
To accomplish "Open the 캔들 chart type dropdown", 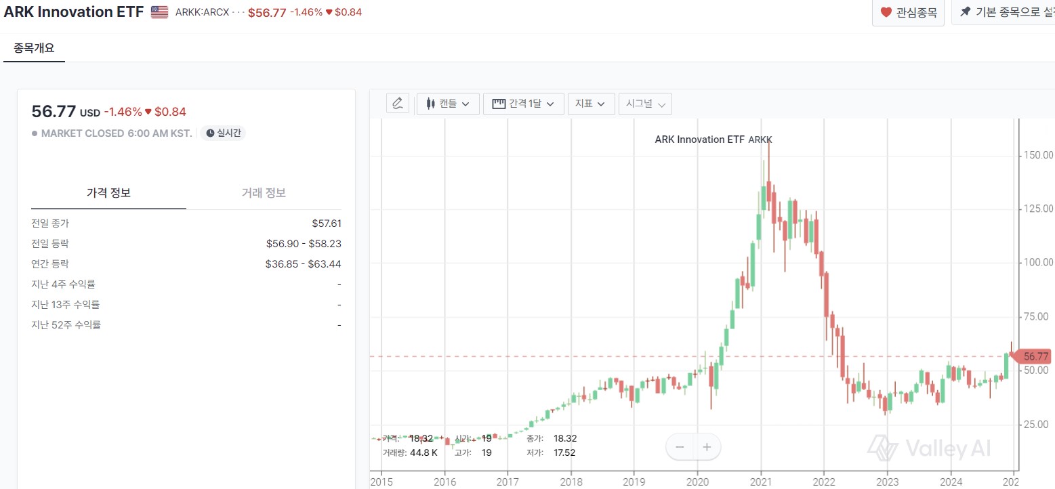I will 448,104.
